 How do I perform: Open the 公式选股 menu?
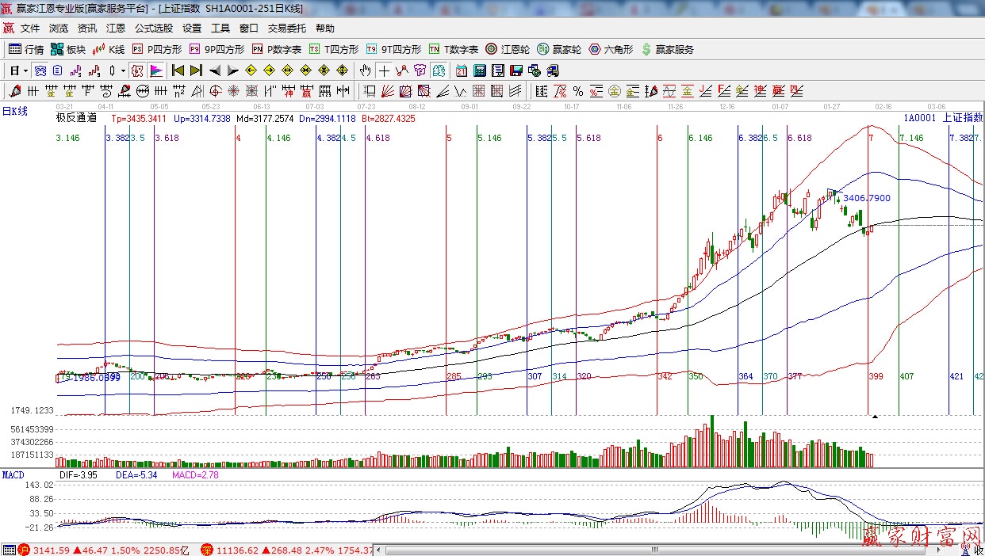pyautogui.click(x=154, y=28)
